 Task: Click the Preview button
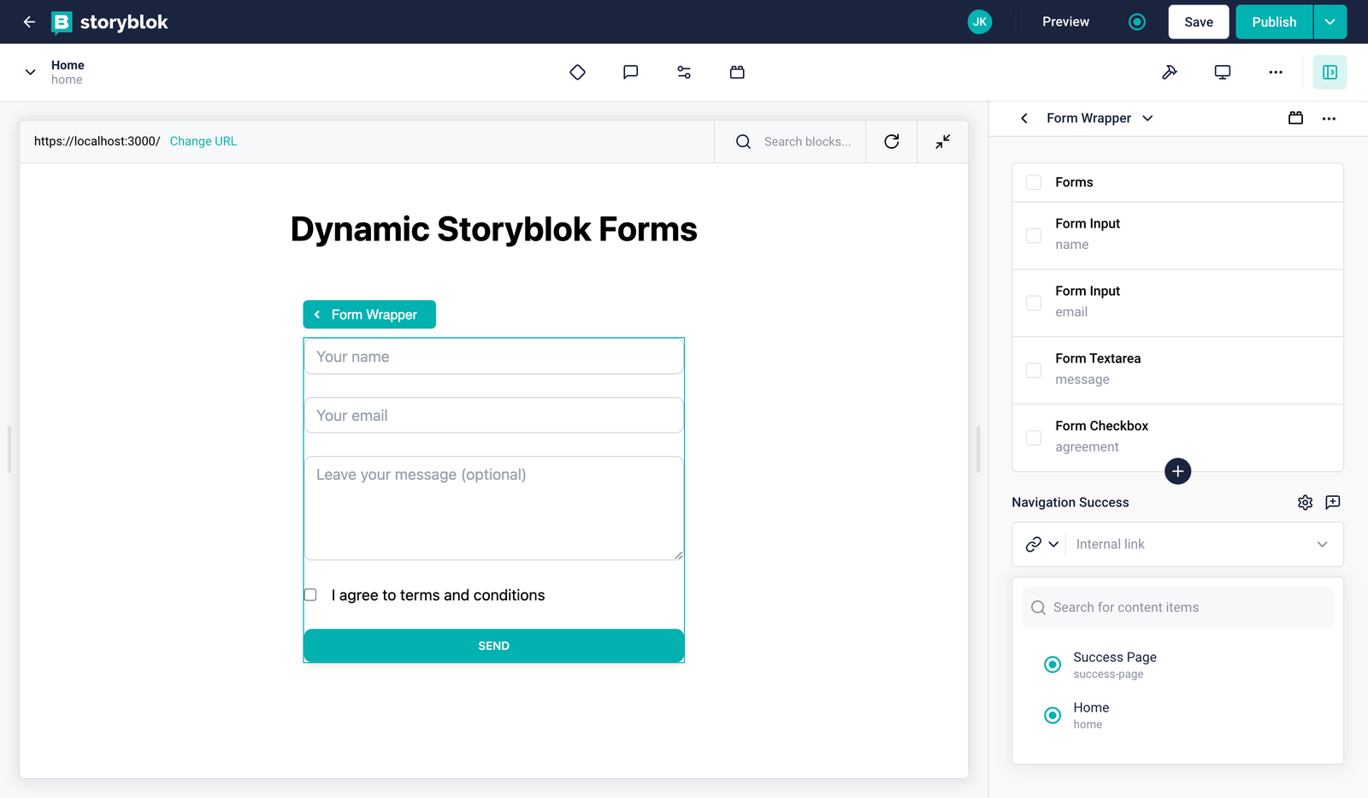[x=1065, y=22]
